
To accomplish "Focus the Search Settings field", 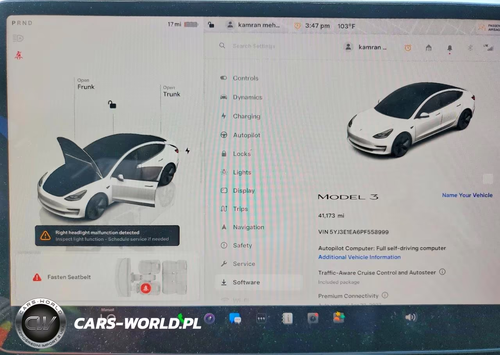I will (254, 46).
